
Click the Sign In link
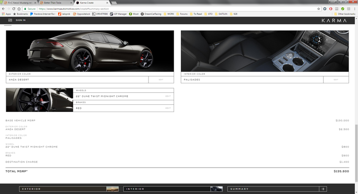pos(21,20)
